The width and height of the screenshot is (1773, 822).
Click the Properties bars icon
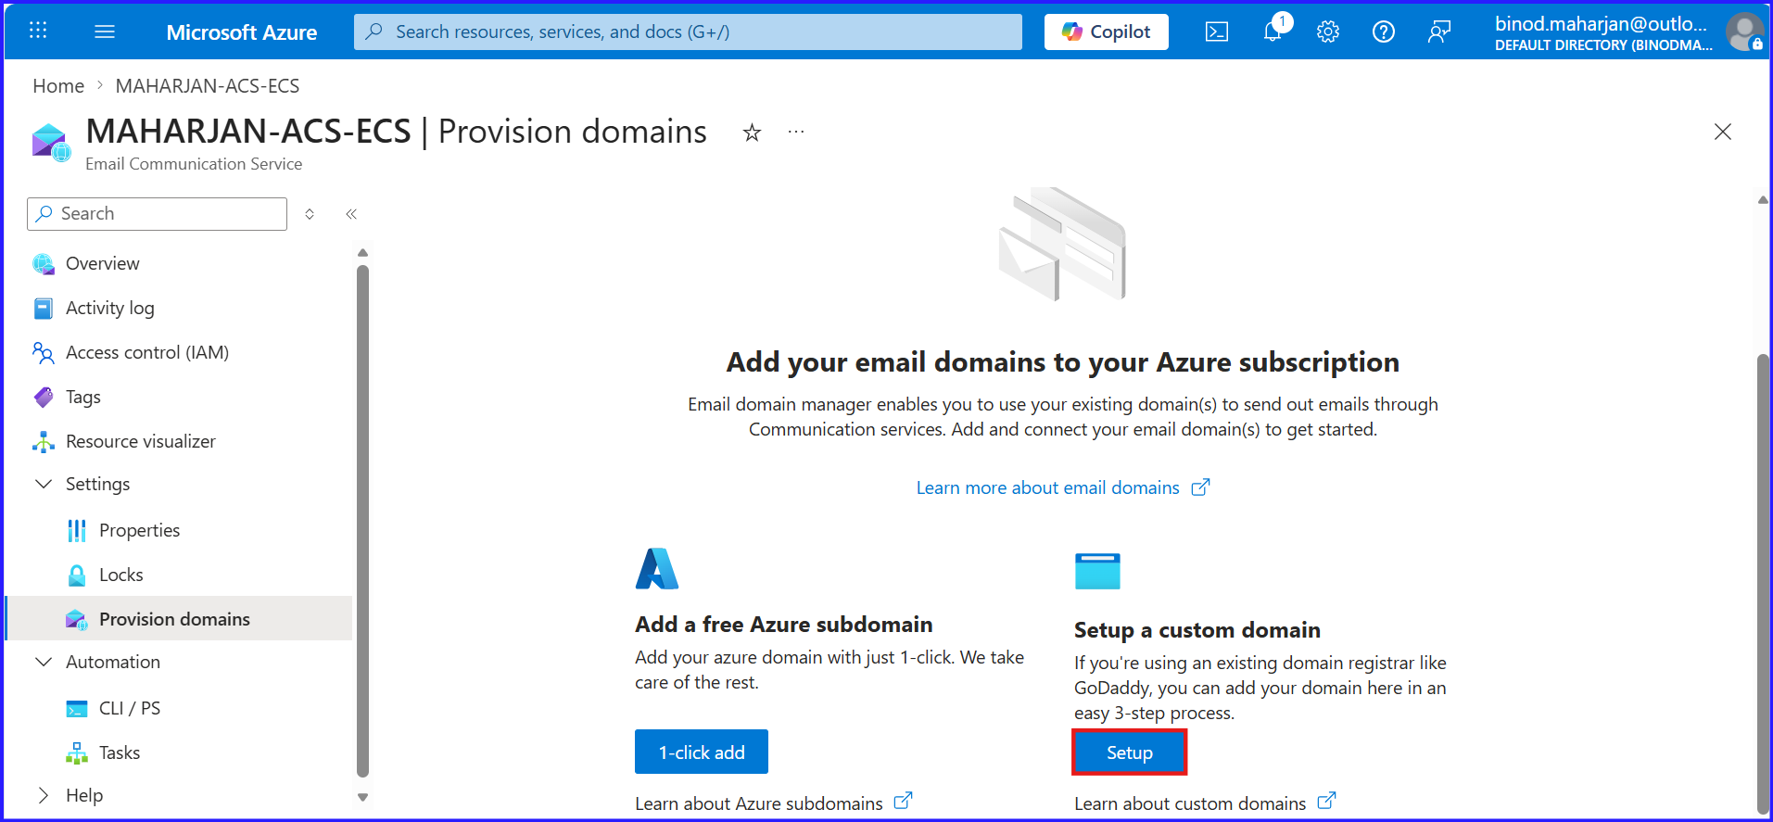(x=77, y=531)
